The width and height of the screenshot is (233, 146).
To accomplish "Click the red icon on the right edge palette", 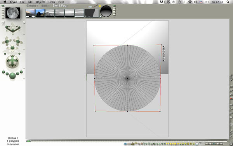I will 231,99.
